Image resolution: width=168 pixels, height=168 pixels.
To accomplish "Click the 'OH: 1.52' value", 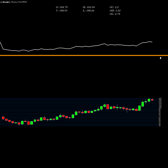I will 115,11.
